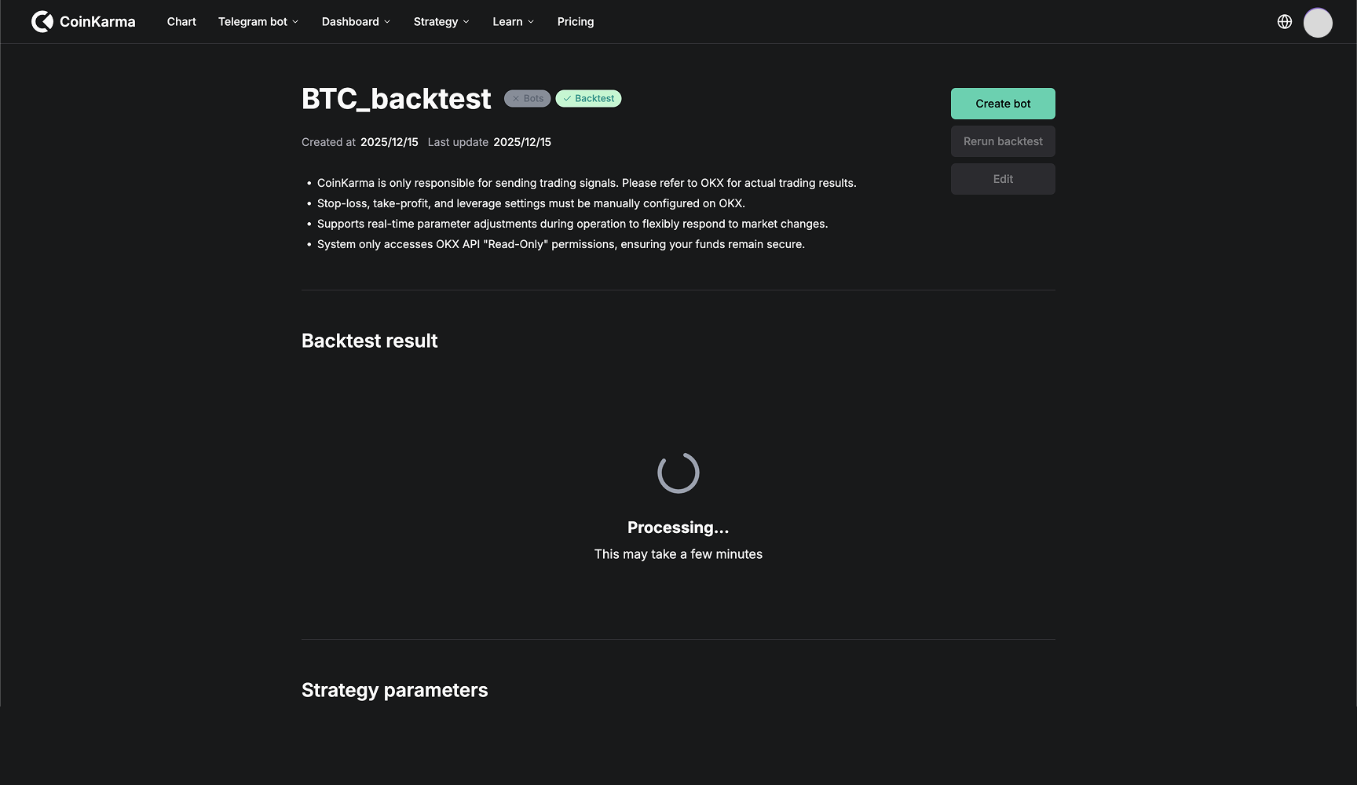This screenshot has height=785, width=1357.
Task: Click the Created at date
Action: (389, 142)
